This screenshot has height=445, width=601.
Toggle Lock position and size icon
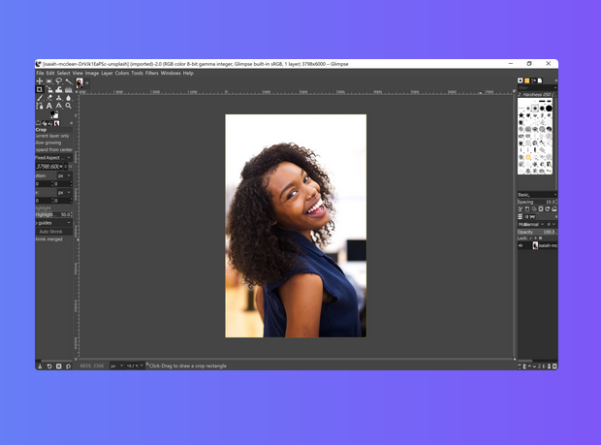(x=535, y=238)
